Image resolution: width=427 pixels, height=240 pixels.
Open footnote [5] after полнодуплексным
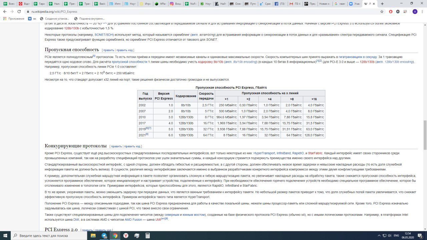[94, 56]
